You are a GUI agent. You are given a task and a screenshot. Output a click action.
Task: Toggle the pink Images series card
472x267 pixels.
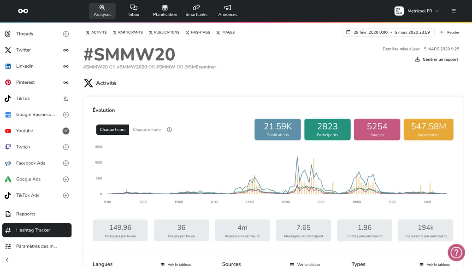point(377,129)
